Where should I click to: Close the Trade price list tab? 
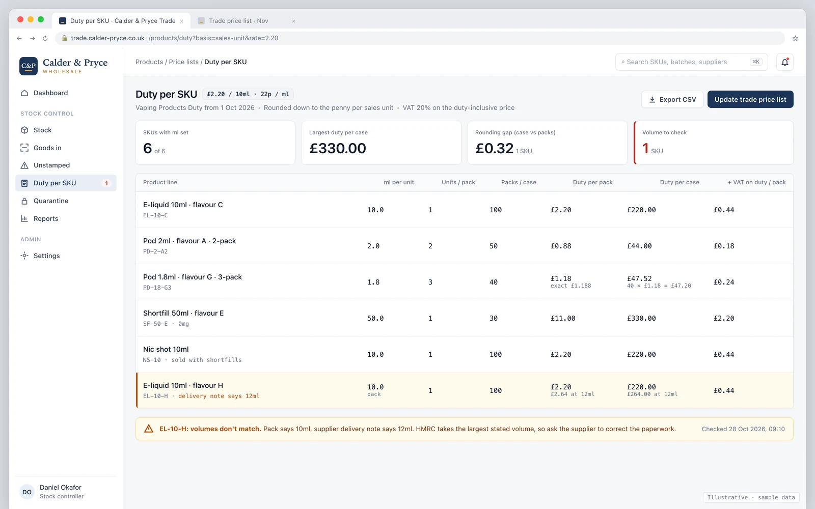point(293,21)
